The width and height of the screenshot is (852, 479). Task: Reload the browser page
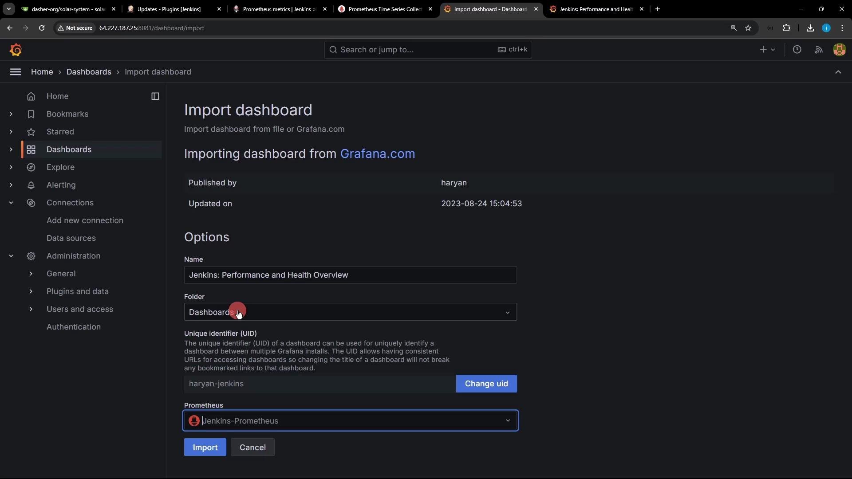(x=42, y=28)
